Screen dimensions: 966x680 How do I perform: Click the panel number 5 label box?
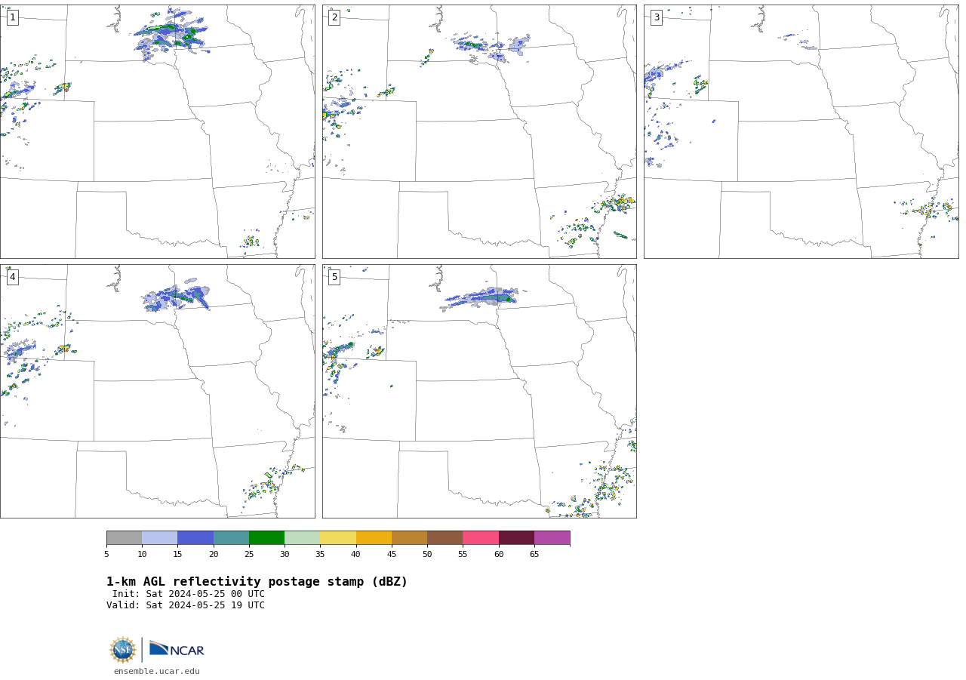334,277
